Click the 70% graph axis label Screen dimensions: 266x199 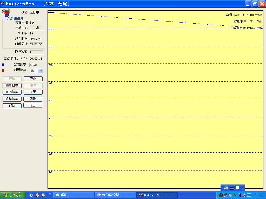point(51,65)
